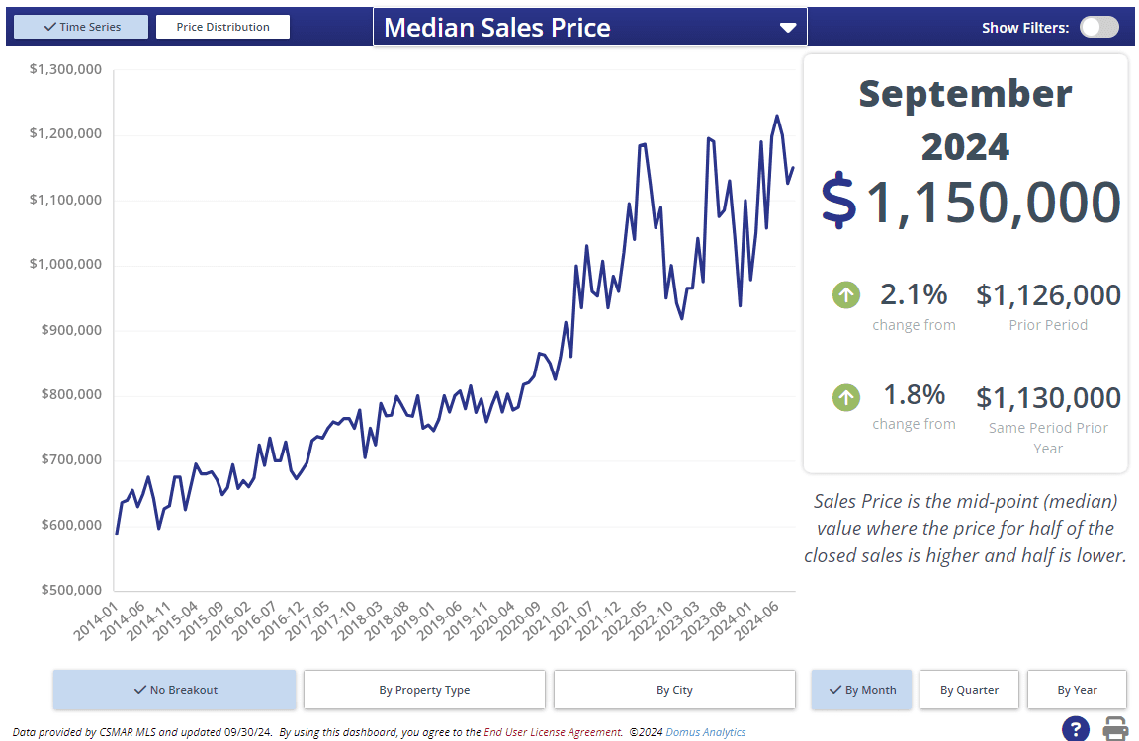Click the dropdown arrow for metric selector
1139x741 pixels.
point(788,28)
